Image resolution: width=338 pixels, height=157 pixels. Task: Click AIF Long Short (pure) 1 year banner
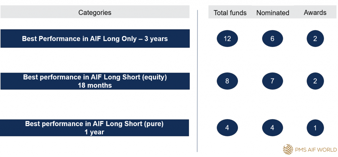pos(95,128)
